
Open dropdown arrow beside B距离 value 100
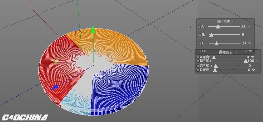pyautogui.click(x=257, y=61)
